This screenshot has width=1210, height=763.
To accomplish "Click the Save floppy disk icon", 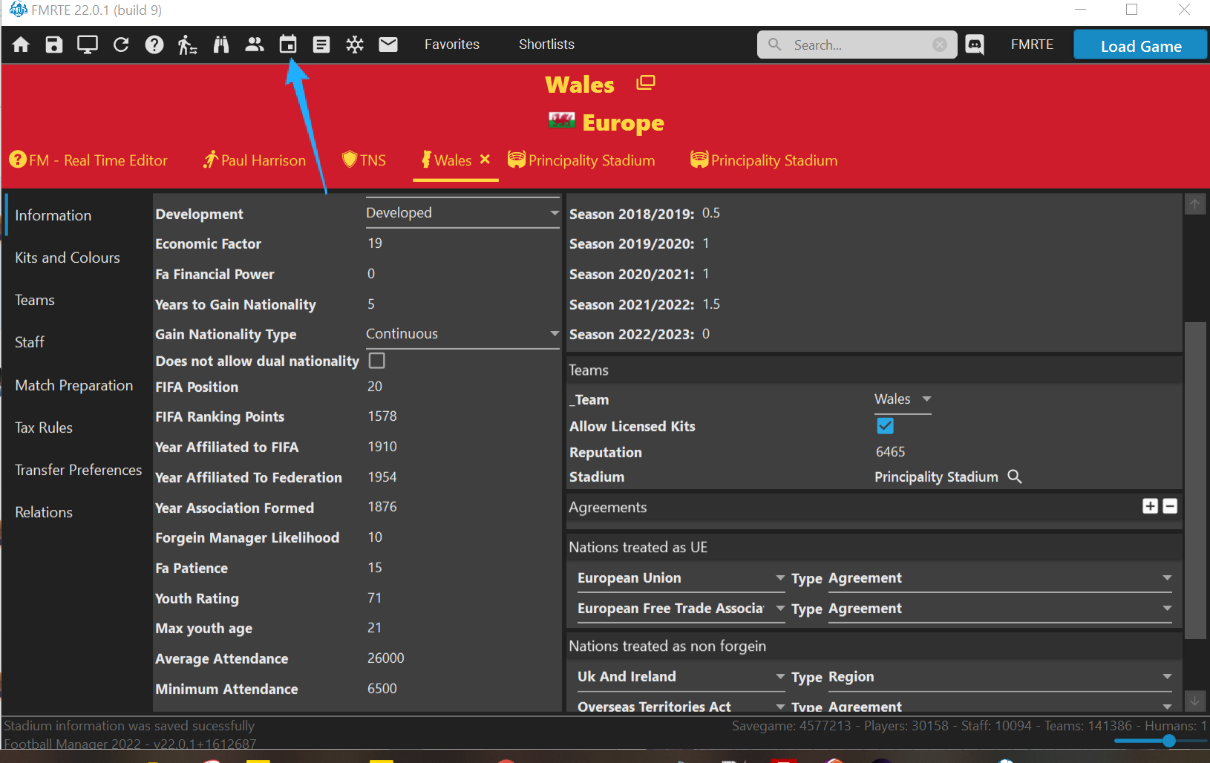I will [x=54, y=45].
